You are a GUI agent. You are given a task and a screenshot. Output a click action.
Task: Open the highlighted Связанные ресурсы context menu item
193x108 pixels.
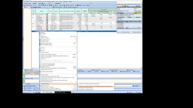coord(58,84)
